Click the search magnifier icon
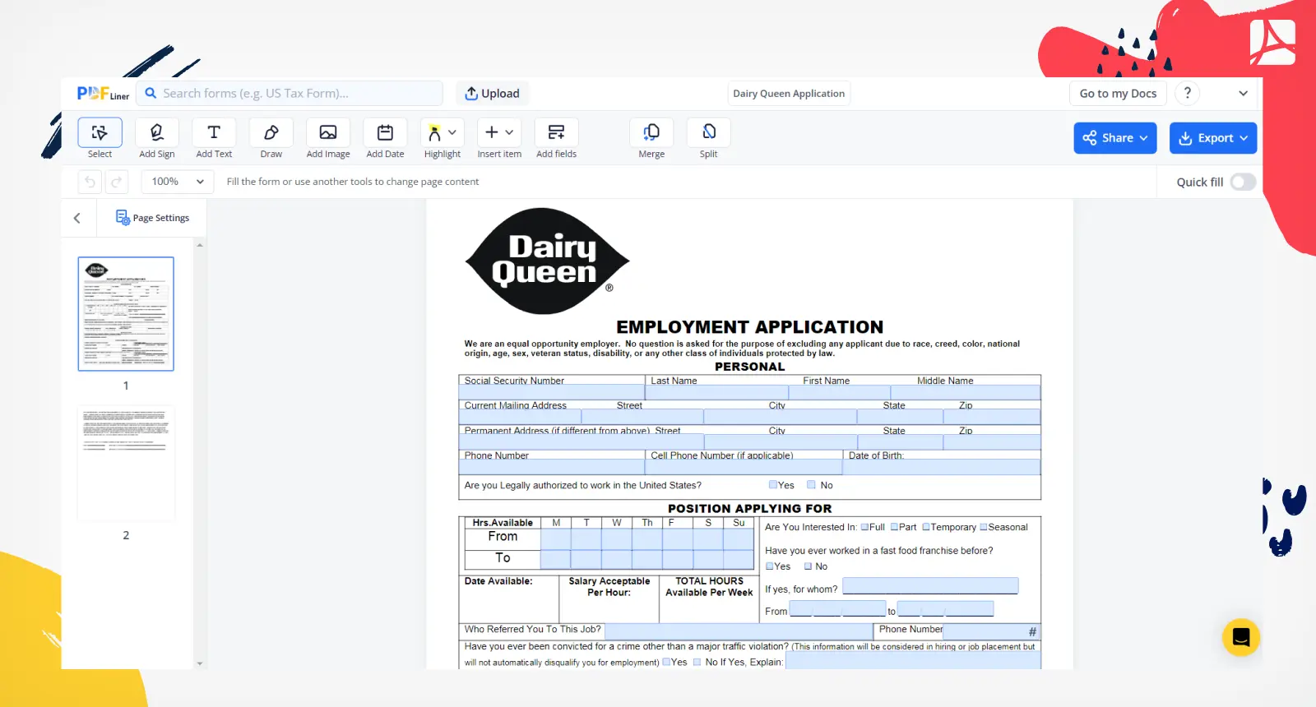 coord(151,94)
